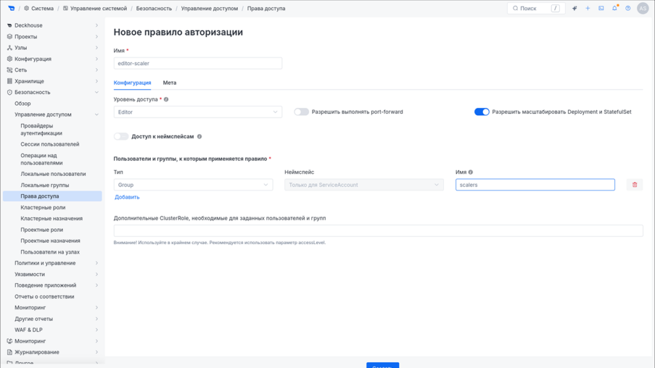Open the terminal console icon in top bar

(601, 8)
